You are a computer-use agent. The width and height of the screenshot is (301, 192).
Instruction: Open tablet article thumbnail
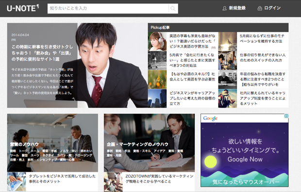pos(17,182)
